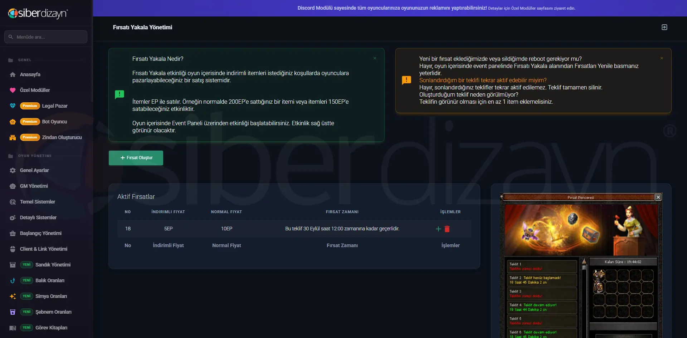The width and height of the screenshot is (687, 338).
Task: Click the Başlangıç Yönetimi briefcase icon
Action: [13, 233]
